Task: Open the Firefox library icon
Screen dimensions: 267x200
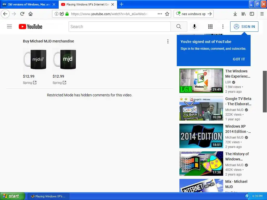Action: click(x=244, y=14)
